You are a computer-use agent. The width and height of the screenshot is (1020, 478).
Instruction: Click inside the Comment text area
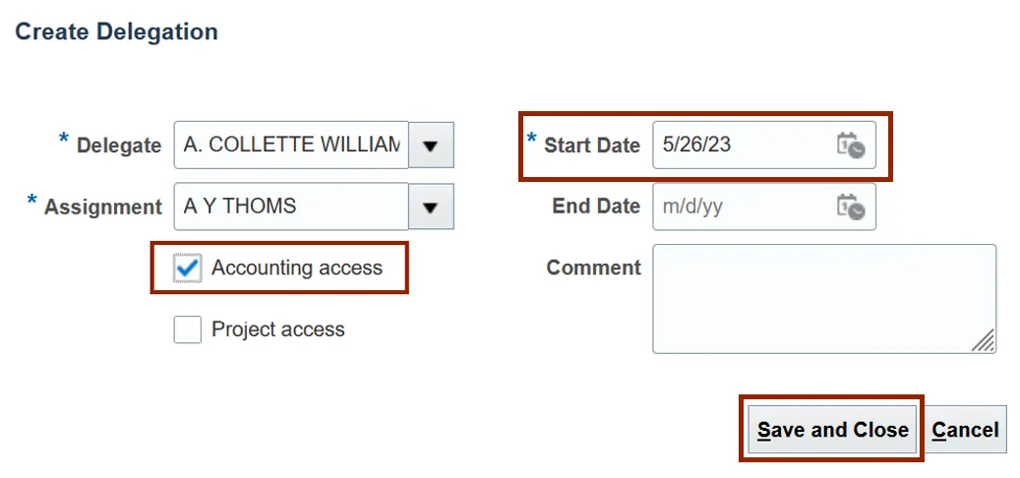[x=822, y=298]
